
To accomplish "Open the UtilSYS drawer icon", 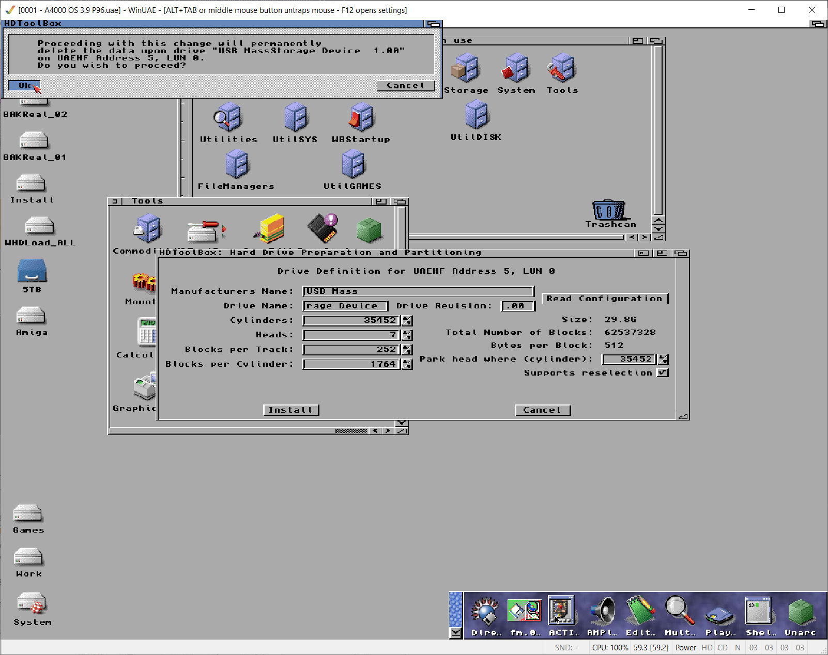I will [x=296, y=118].
